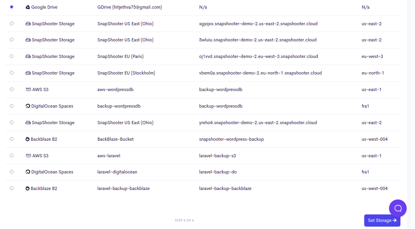This screenshot has width=415, height=229.
Task: Click 5wluiu.snapshooter-demo-2.us-east-2.snapshooter.cloud cell
Action: coord(258,40)
